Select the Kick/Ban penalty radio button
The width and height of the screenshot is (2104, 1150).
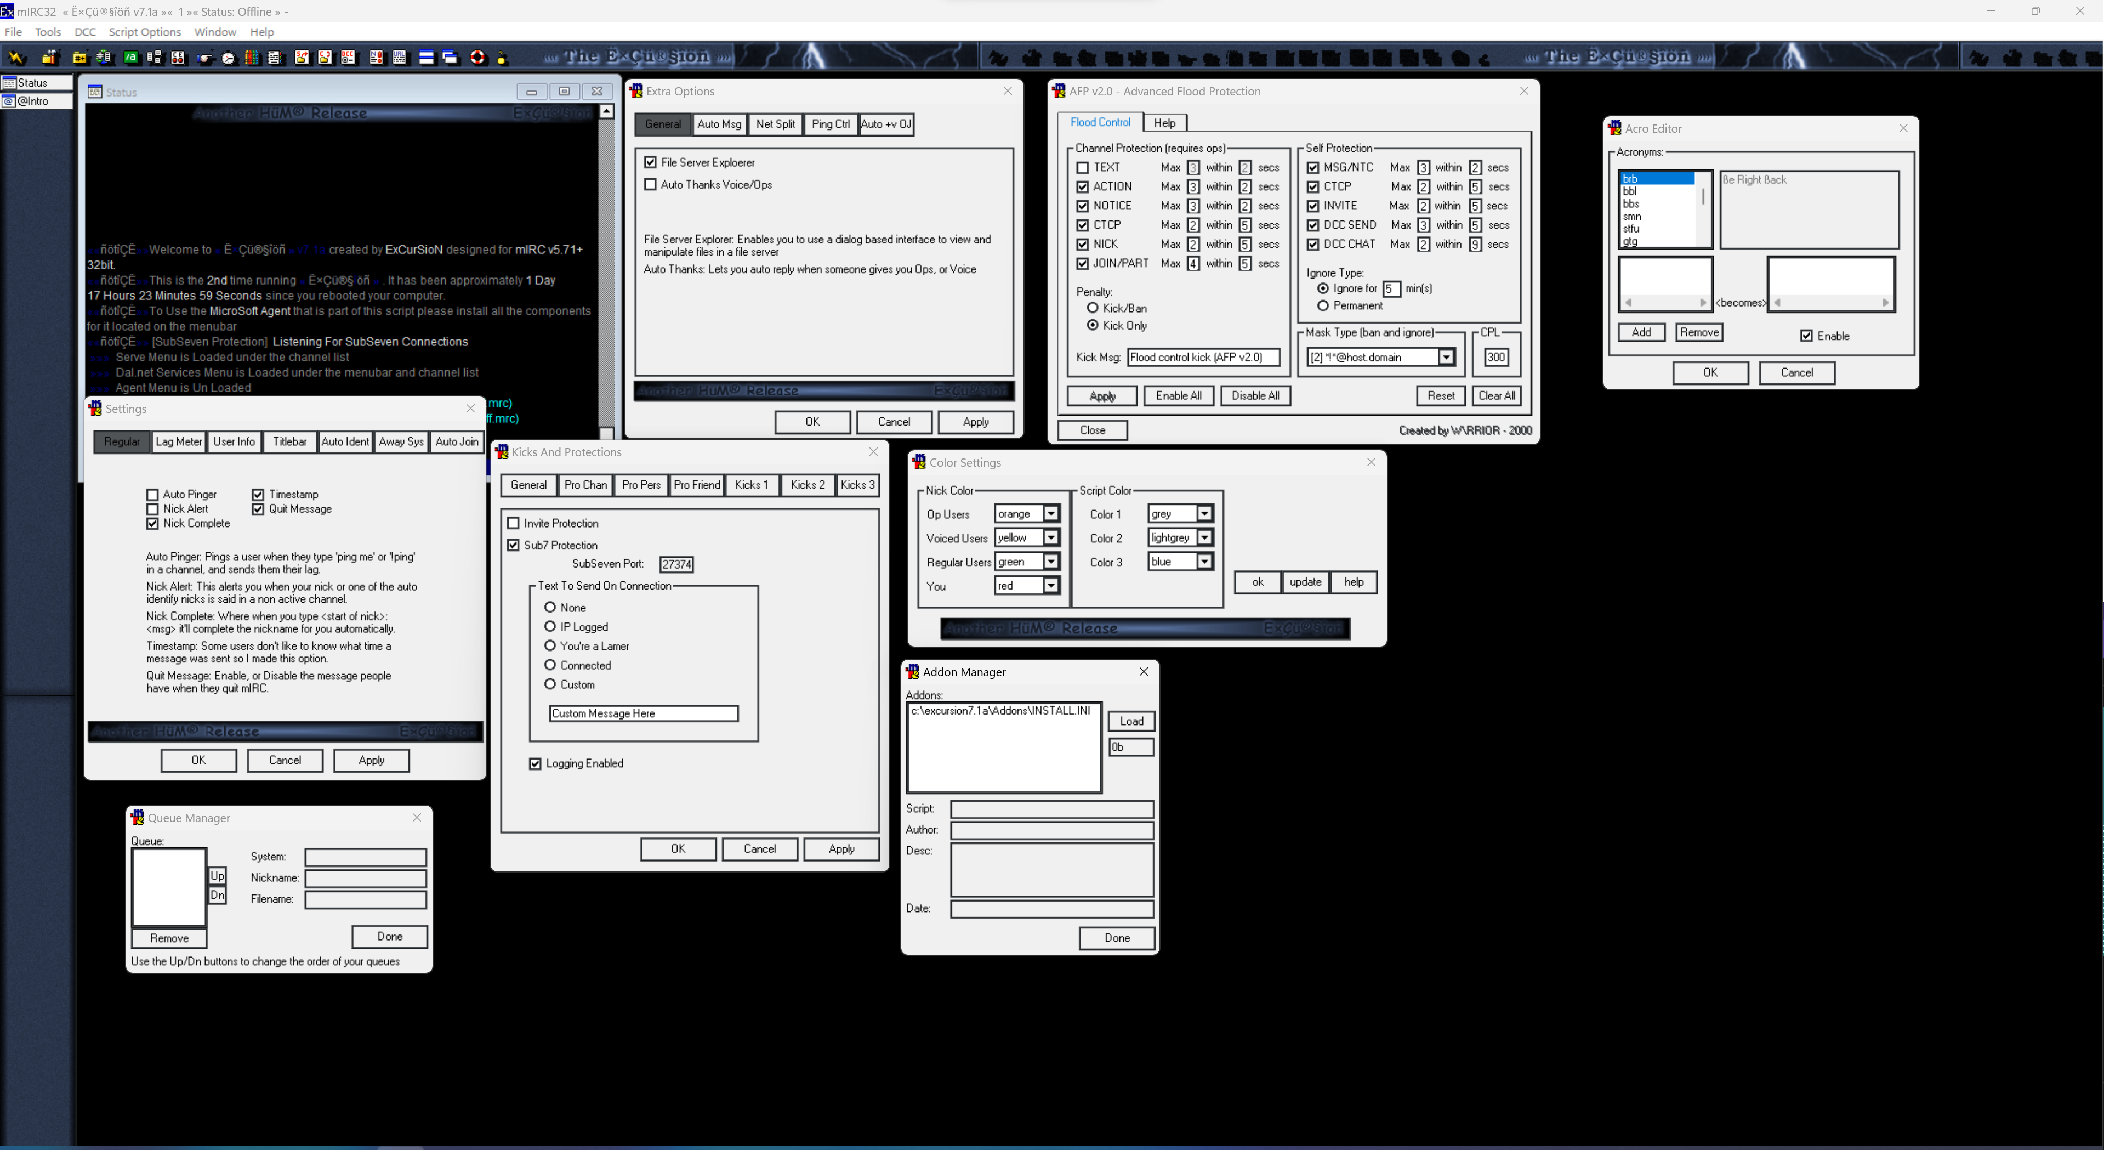[x=1093, y=308]
